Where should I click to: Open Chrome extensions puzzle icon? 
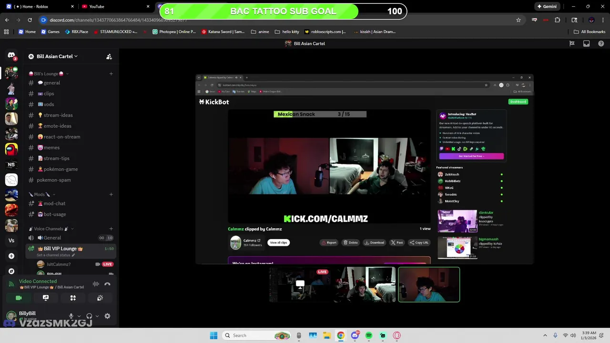[558, 20]
